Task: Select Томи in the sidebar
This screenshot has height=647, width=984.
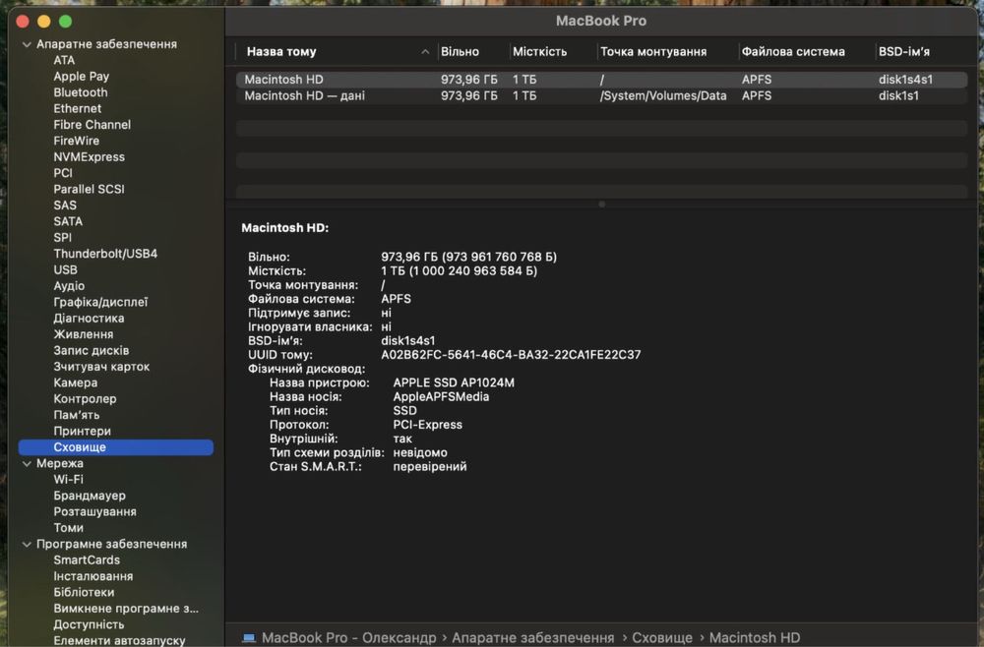Action: tap(69, 528)
